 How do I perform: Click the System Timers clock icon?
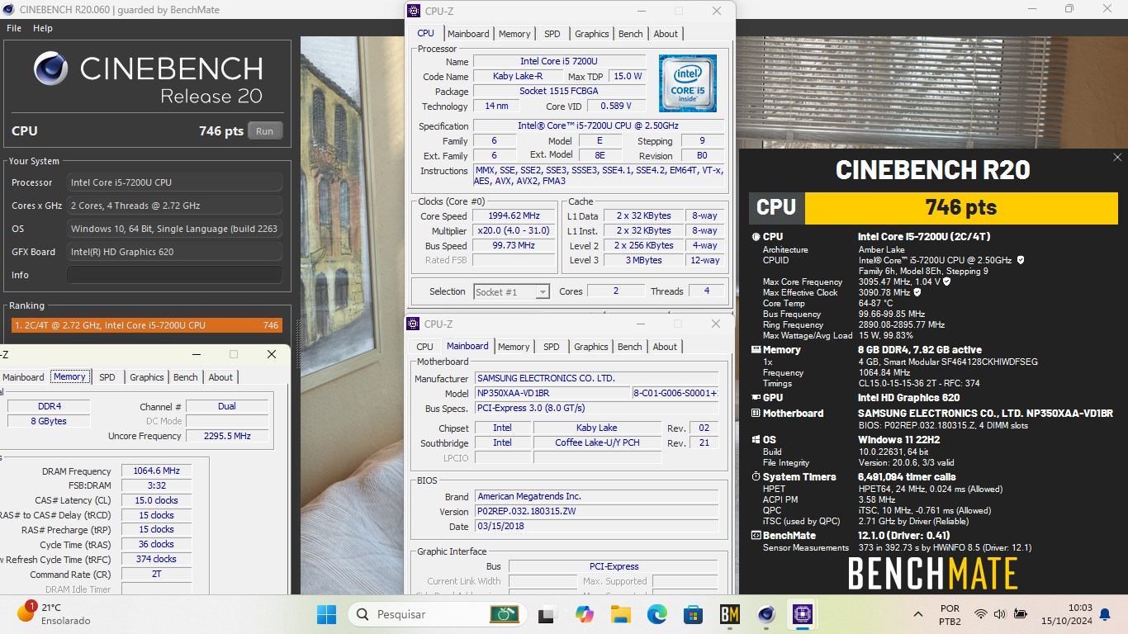tap(756, 477)
